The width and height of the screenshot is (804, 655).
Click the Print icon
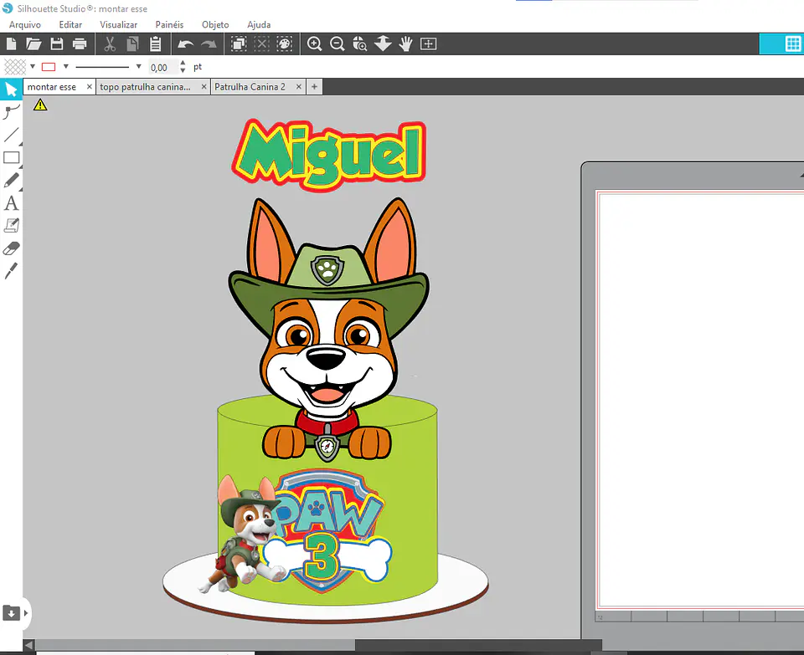click(x=80, y=44)
